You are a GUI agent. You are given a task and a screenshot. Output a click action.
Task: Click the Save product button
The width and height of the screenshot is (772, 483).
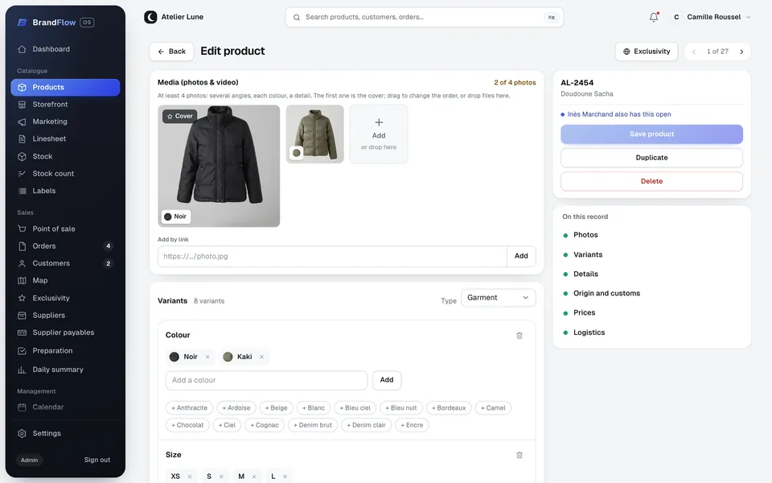(651, 134)
